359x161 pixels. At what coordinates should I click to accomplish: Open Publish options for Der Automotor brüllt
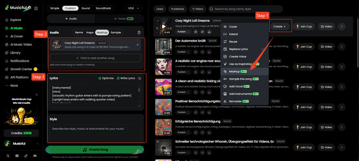point(184,52)
